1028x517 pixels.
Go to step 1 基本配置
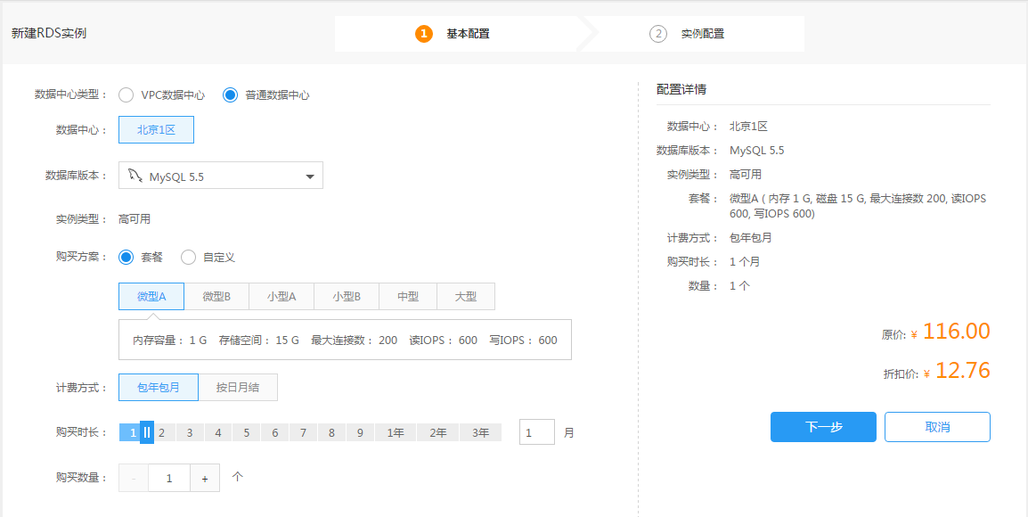pyautogui.click(x=453, y=34)
